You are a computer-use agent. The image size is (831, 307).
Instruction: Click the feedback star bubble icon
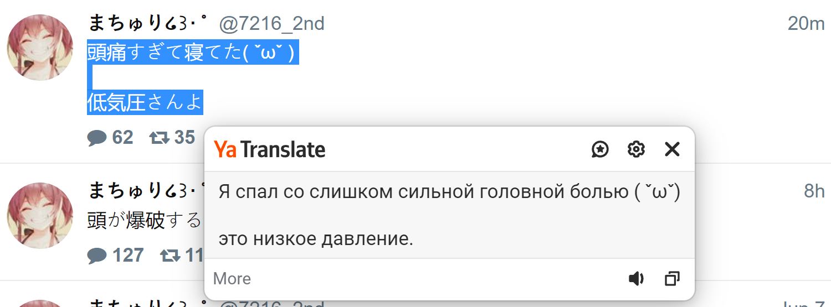(x=600, y=149)
